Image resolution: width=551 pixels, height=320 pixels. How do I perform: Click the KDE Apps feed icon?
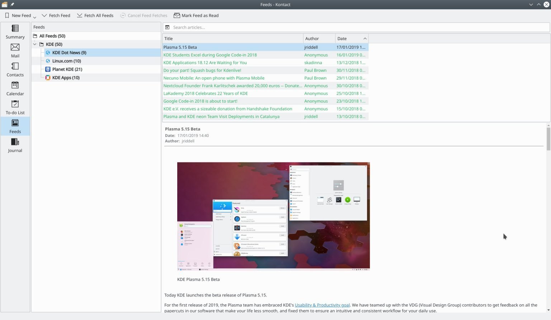click(48, 77)
